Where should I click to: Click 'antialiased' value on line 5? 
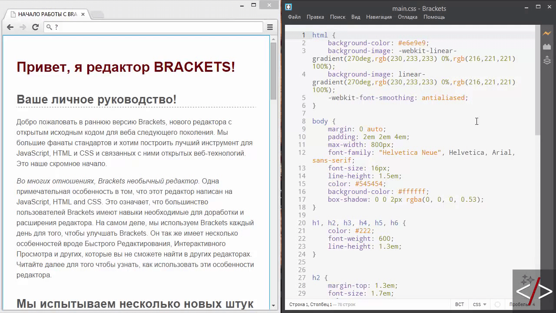click(443, 98)
